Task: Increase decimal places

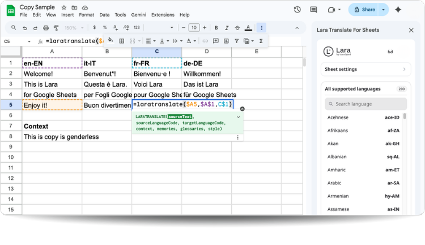Action: [x=126, y=27]
